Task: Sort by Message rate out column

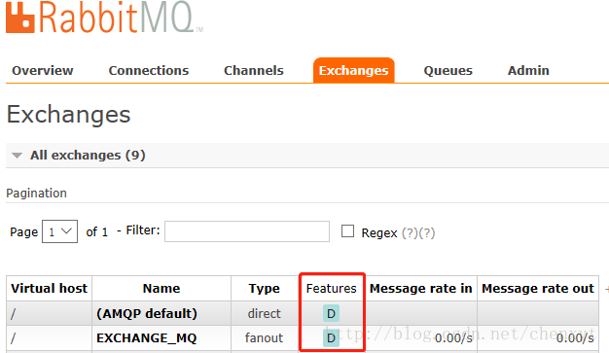Action: point(538,289)
